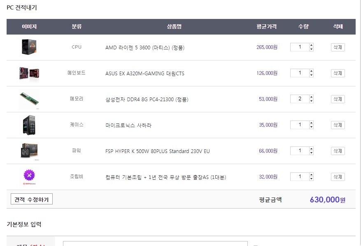Remove the computer assembly fee item
The image size is (361, 246).
338,177
